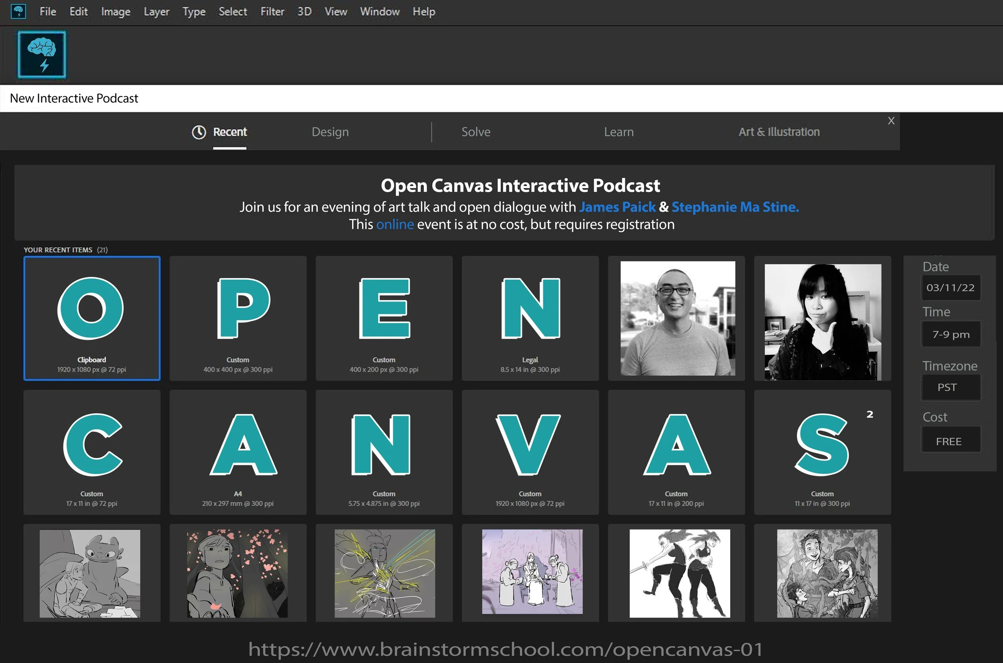Screen dimensions: 1003x663
Task: Select the letter S 11x17 preset tile
Action: click(822, 452)
